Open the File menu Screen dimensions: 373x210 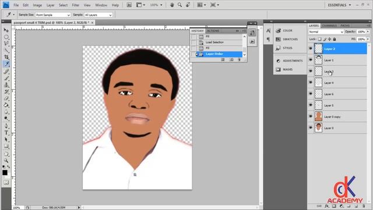click(16, 5)
